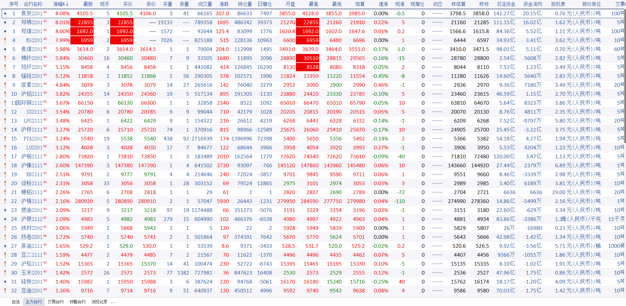Click the red 30510 最高 cell of 棉纱2201
The height and width of the screenshot is (306, 626).
click(x=308, y=58)
